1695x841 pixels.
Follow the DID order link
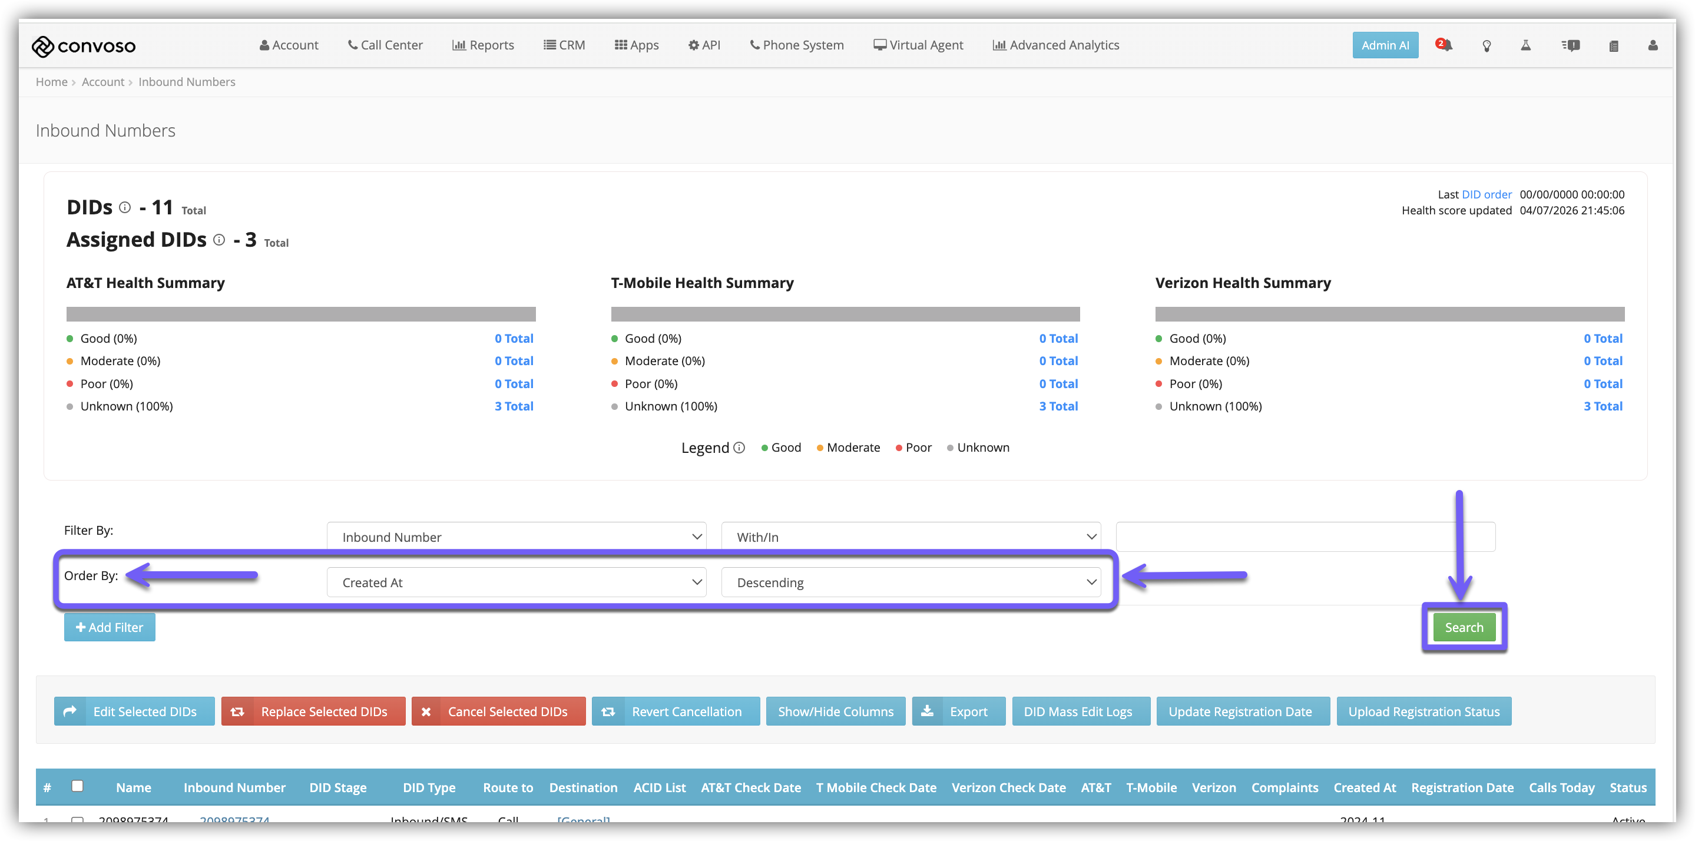pos(1487,194)
